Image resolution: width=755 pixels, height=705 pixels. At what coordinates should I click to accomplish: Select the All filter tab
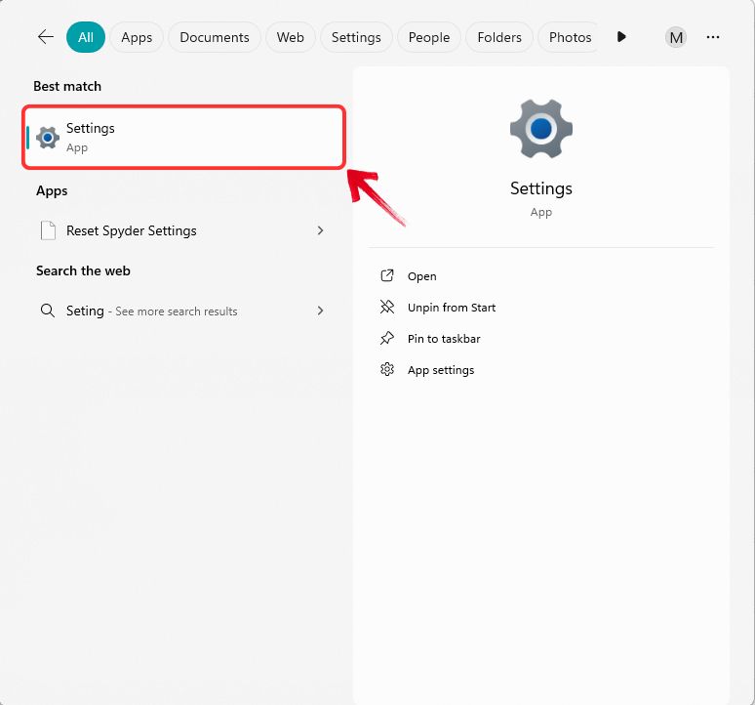86,37
